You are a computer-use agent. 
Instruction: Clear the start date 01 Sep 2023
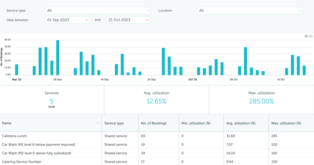coord(86,20)
